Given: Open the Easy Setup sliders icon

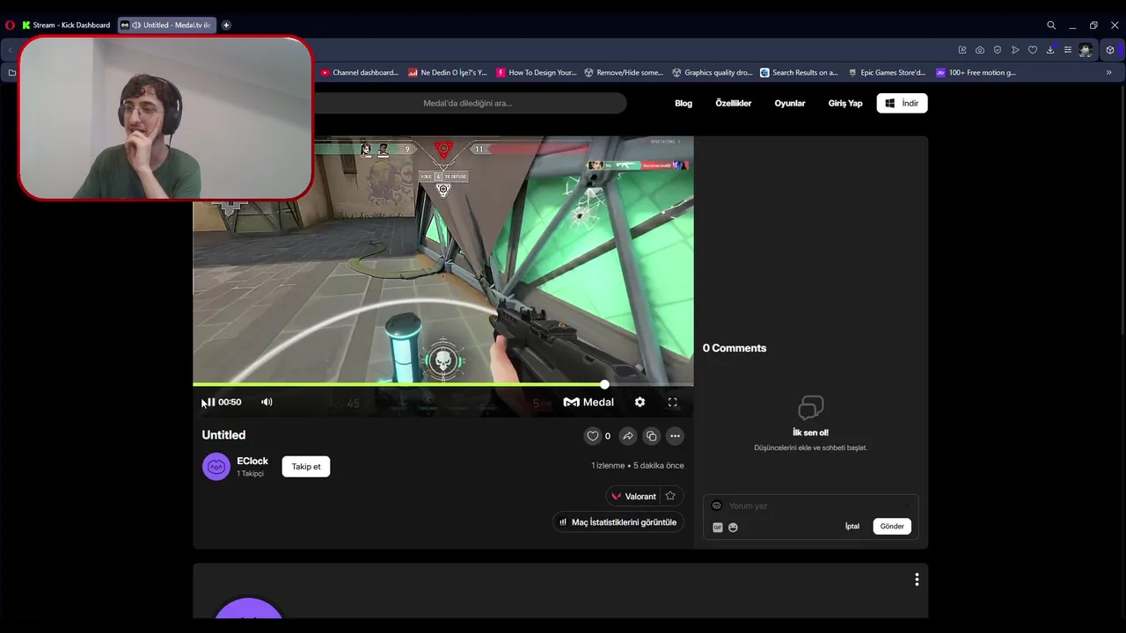Looking at the screenshot, I should (x=1068, y=50).
